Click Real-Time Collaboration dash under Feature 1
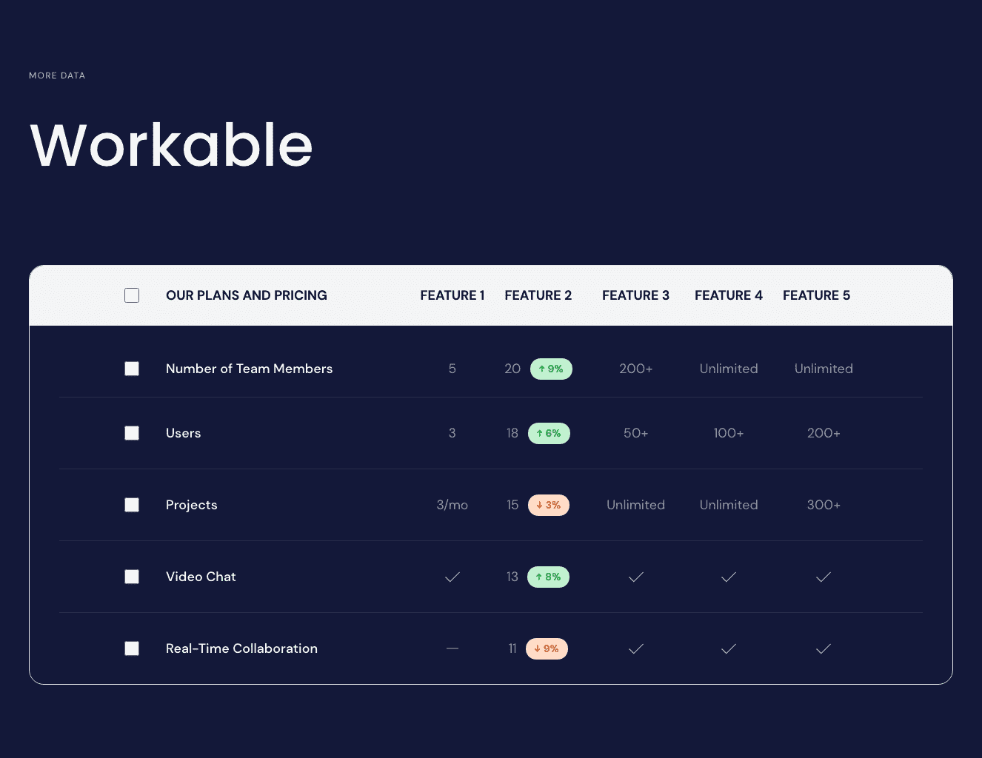This screenshot has height=758, width=982. pyautogui.click(x=452, y=648)
